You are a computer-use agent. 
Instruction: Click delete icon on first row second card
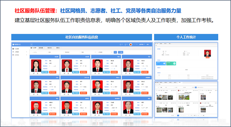(x=68, y=73)
